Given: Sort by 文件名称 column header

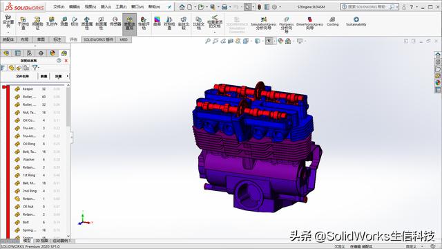Looking at the screenshot, I should click(x=23, y=76).
